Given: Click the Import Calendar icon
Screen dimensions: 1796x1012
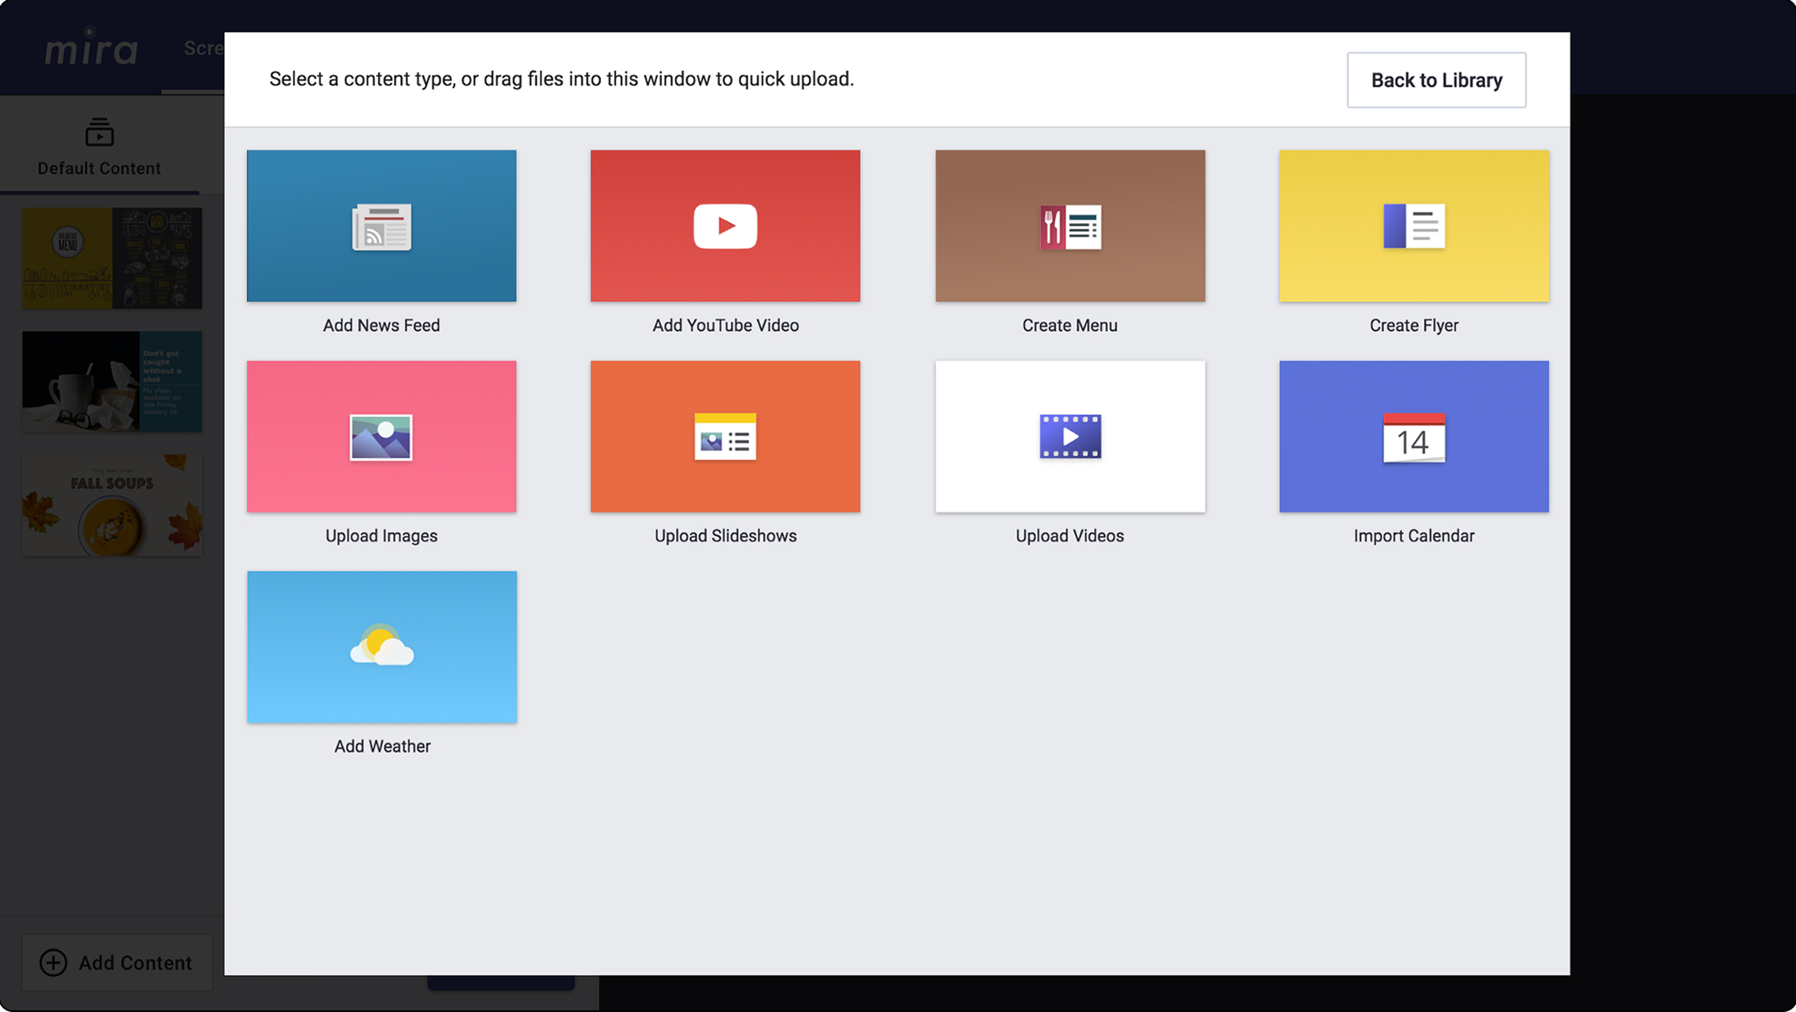Looking at the screenshot, I should pos(1414,437).
